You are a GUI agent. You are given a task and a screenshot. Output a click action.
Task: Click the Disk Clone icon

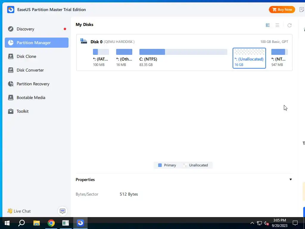pos(11,56)
